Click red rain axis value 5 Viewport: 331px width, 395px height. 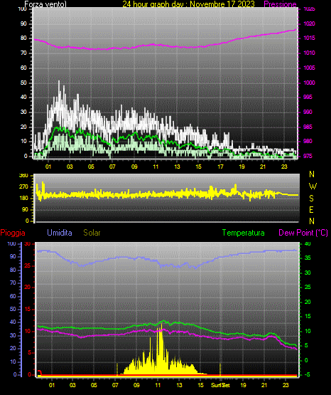tap(29, 352)
